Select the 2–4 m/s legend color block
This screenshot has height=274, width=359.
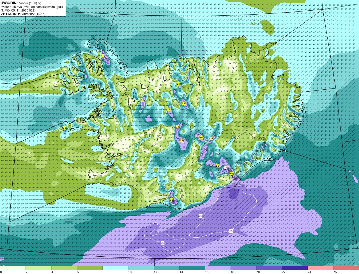click(39, 268)
